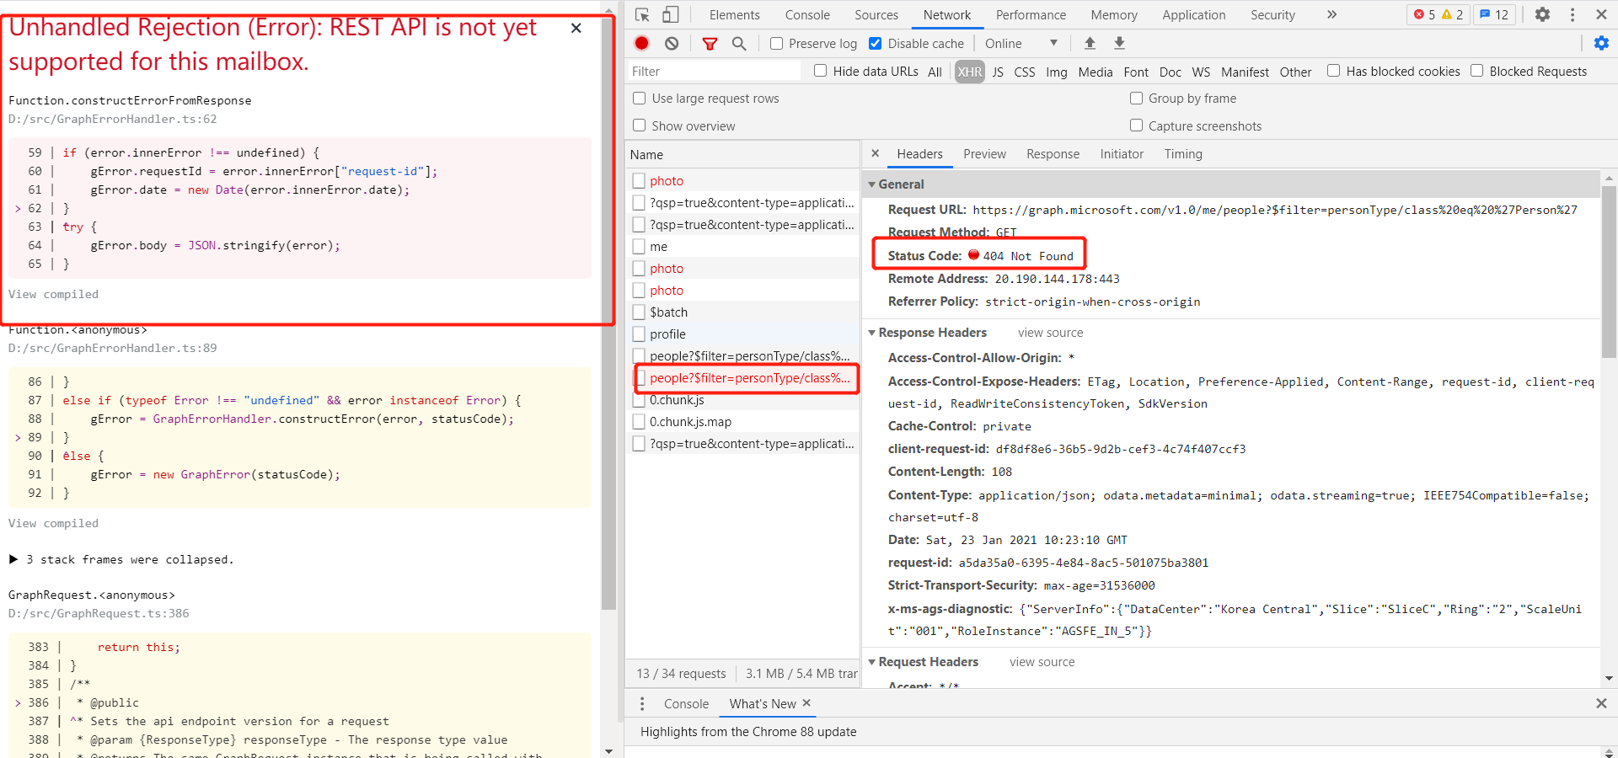Open the network search icon
Viewport: 1618px width, 758px height.
(739, 43)
